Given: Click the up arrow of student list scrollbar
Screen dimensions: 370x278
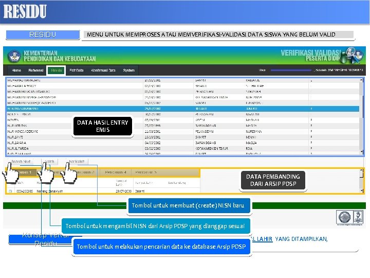Looking at the screenshot, I should 361,80.
